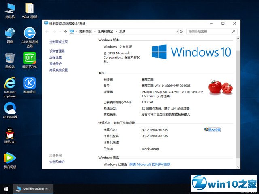Expand the address bar history dropdown
The width and height of the screenshot is (259, 194).
(176, 32)
